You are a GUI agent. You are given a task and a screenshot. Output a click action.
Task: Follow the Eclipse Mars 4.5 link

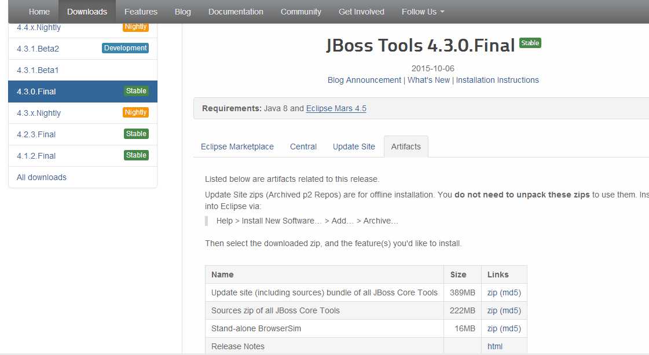[x=336, y=108]
